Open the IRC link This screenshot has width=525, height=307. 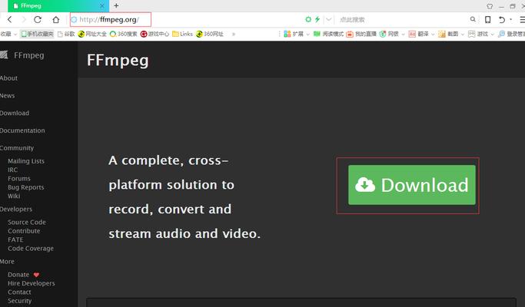(x=13, y=170)
